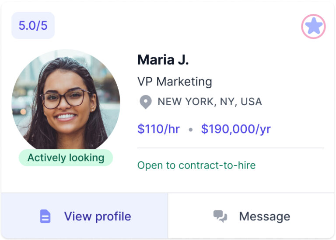Click the 5.0/5 rating badge

point(33,25)
